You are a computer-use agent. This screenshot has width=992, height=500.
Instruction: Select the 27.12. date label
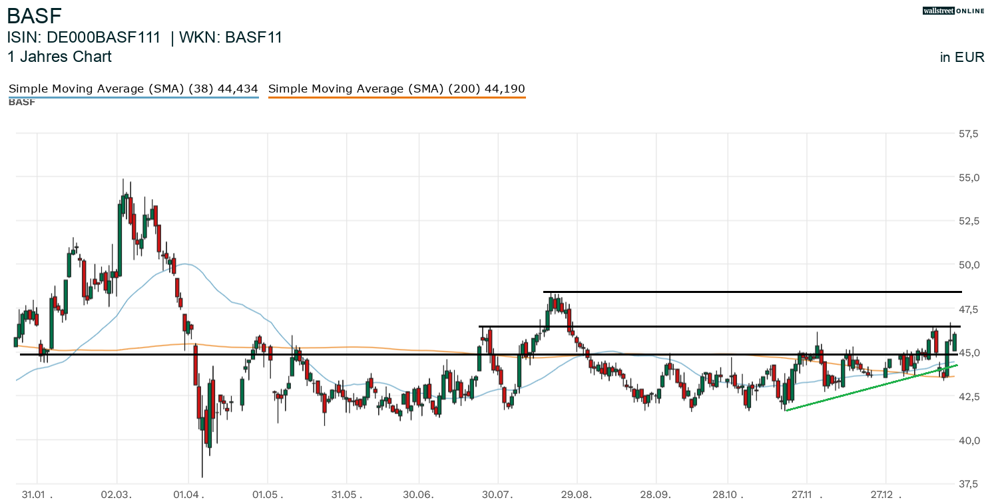[x=886, y=495]
